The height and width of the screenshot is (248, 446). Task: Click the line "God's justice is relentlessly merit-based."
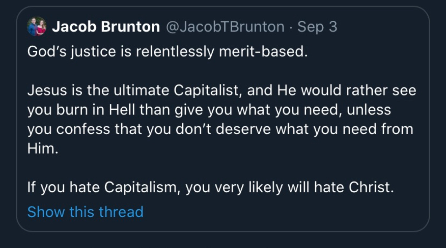(x=167, y=52)
